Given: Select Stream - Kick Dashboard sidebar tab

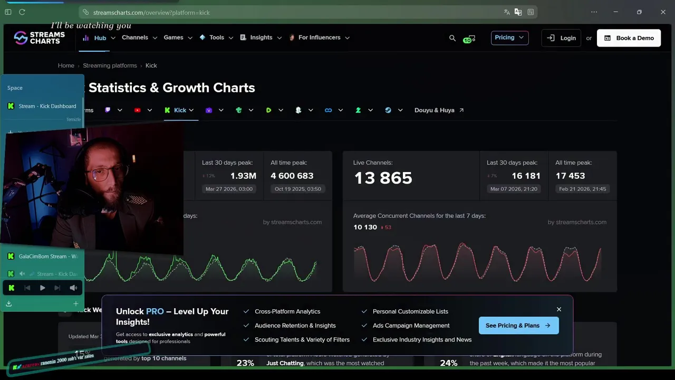Looking at the screenshot, I should point(42,106).
